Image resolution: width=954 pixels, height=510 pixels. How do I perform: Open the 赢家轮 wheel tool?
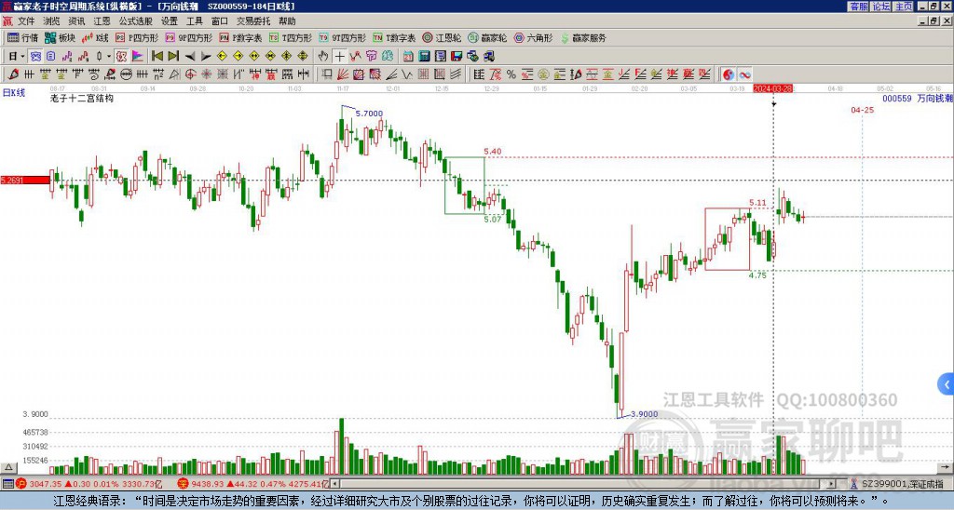pos(487,37)
